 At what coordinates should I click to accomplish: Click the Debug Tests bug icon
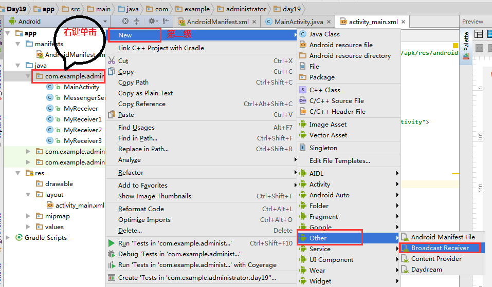coord(112,254)
